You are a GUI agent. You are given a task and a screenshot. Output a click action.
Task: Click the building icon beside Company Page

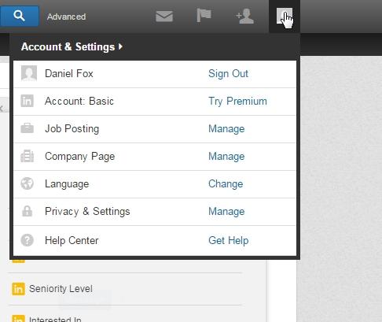tap(28, 156)
